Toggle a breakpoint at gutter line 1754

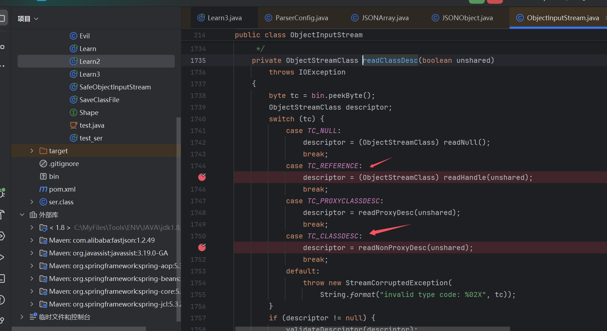[x=198, y=283]
